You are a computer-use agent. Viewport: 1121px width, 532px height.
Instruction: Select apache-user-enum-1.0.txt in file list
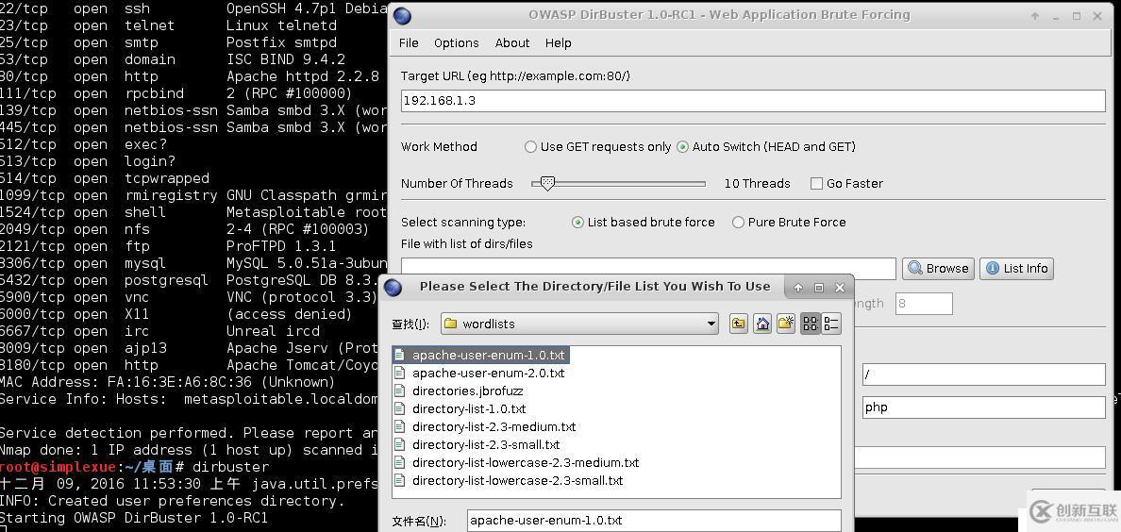click(488, 356)
